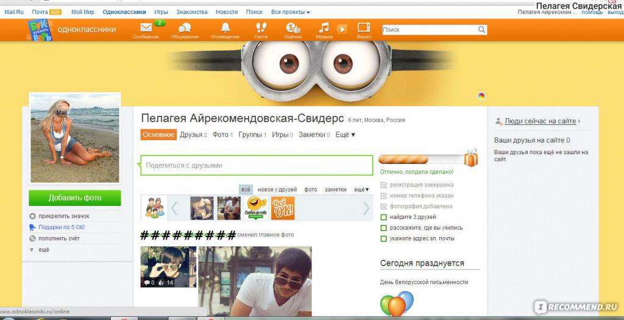Viewport: 624px width, 320px height.
Task: Click the friends group icon in feed strip
Action: [154, 208]
